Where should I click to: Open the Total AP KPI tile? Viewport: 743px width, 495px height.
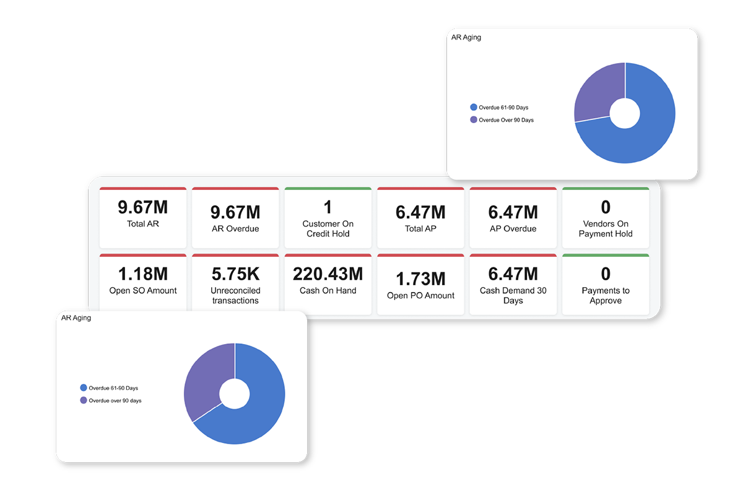coord(420,217)
